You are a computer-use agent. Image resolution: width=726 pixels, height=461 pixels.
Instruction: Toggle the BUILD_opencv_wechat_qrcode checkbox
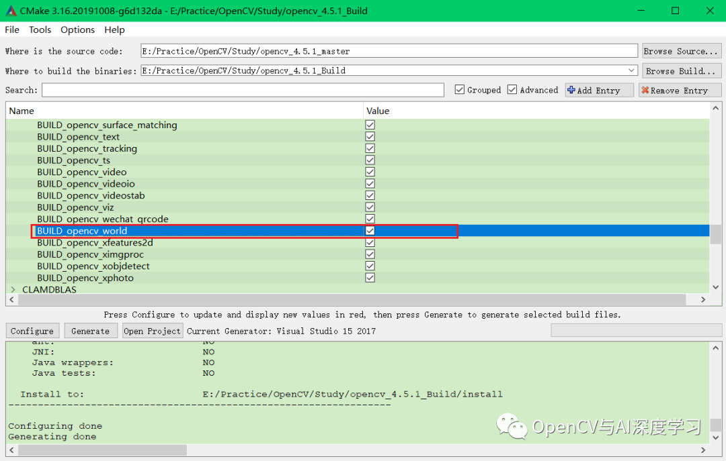coord(370,219)
